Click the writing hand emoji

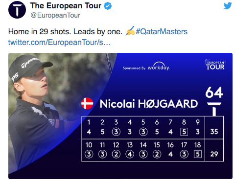[x=130, y=31]
